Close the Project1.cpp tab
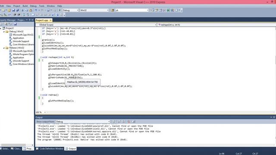276x155 pixels. (x=50, y=20)
